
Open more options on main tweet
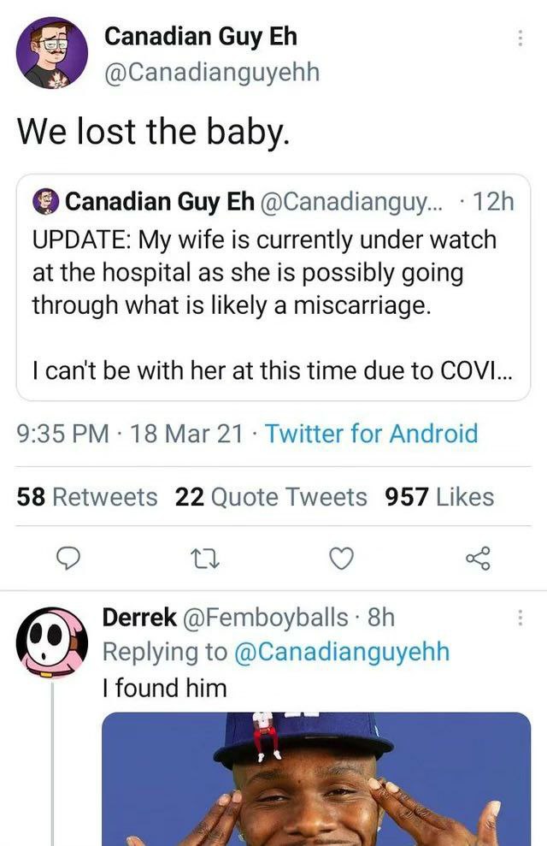pyautogui.click(x=520, y=38)
